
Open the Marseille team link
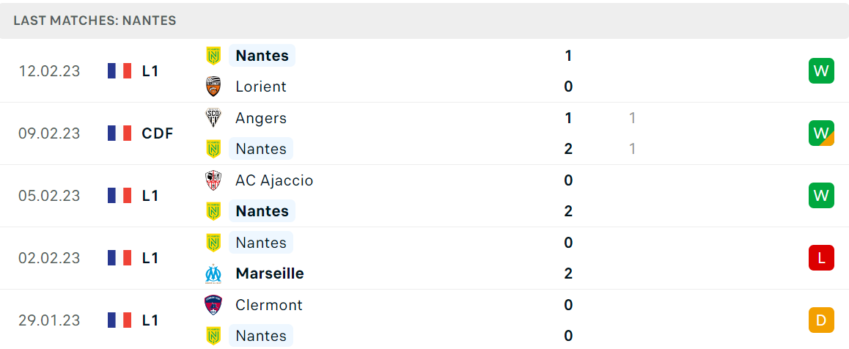pyautogui.click(x=270, y=273)
